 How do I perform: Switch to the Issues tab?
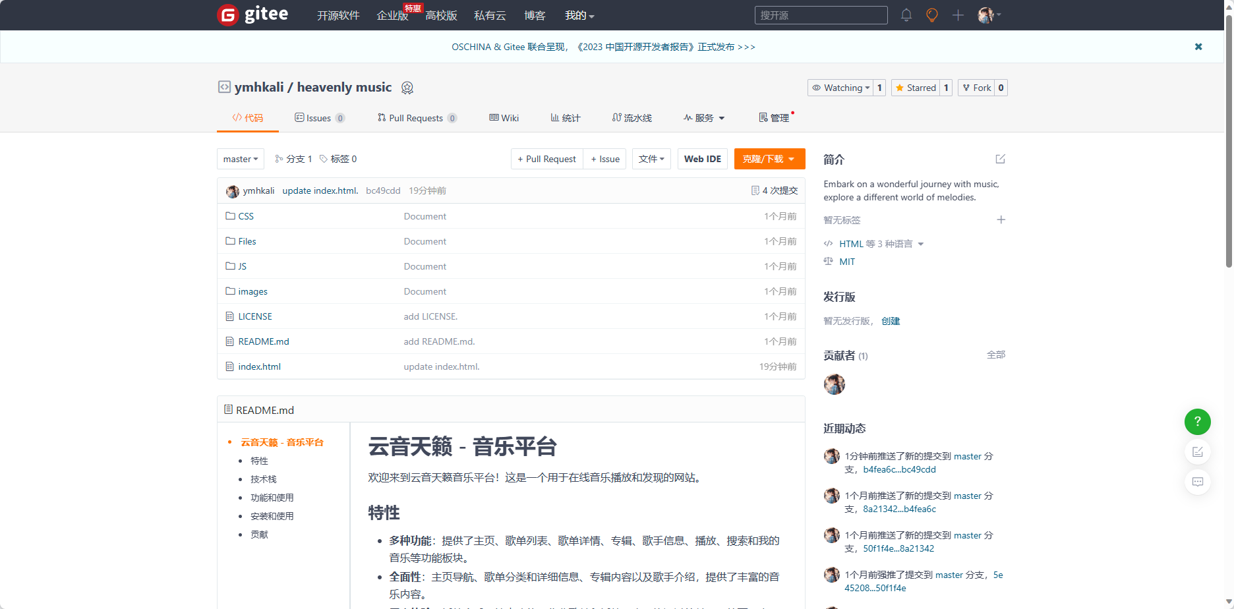pyautogui.click(x=319, y=118)
